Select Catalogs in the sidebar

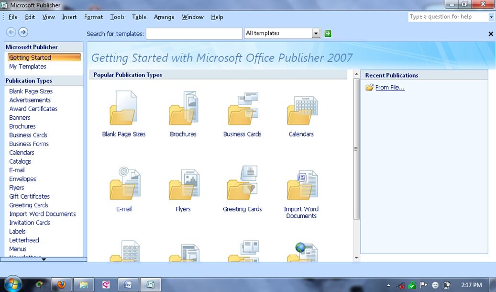coord(20,161)
